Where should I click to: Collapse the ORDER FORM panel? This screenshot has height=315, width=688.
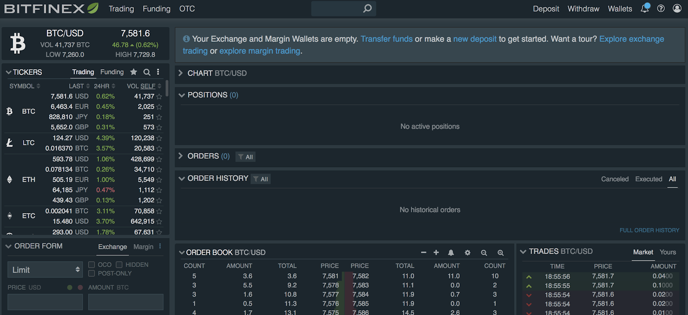point(9,246)
